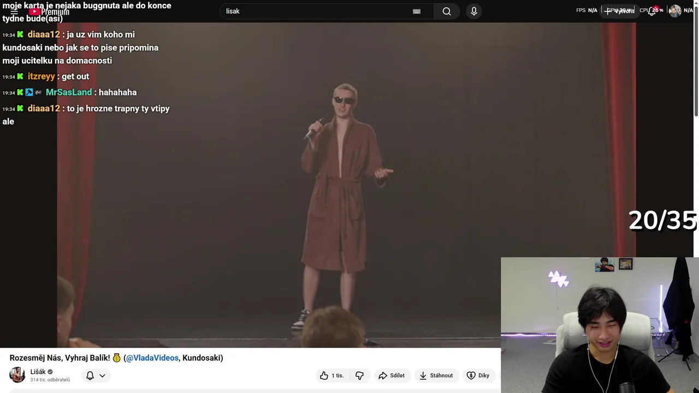The image size is (699, 393).
Task: Go to YouTube Premium home logo
Action: point(49,11)
